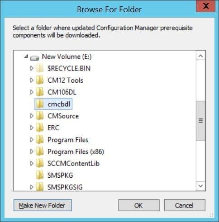Click the CM12 Tools folder icon
The image size is (219, 222).
click(x=40, y=80)
